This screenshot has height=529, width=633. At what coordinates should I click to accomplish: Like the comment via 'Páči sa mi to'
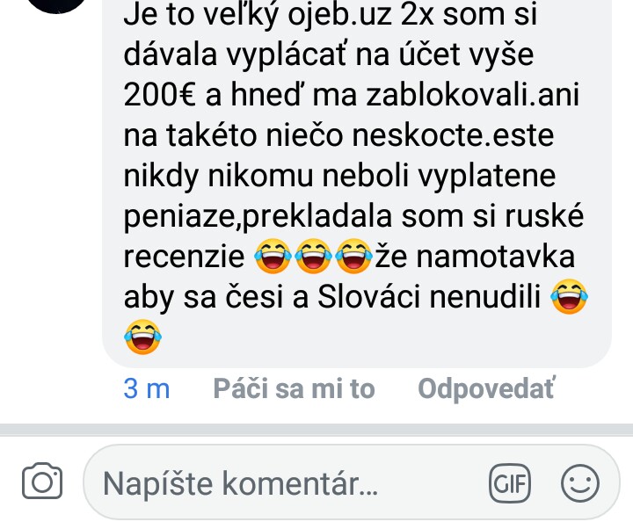pyautogui.click(x=294, y=389)
